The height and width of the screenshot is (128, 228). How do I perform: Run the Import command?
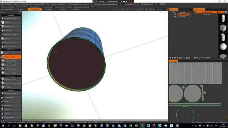[11, 110]
